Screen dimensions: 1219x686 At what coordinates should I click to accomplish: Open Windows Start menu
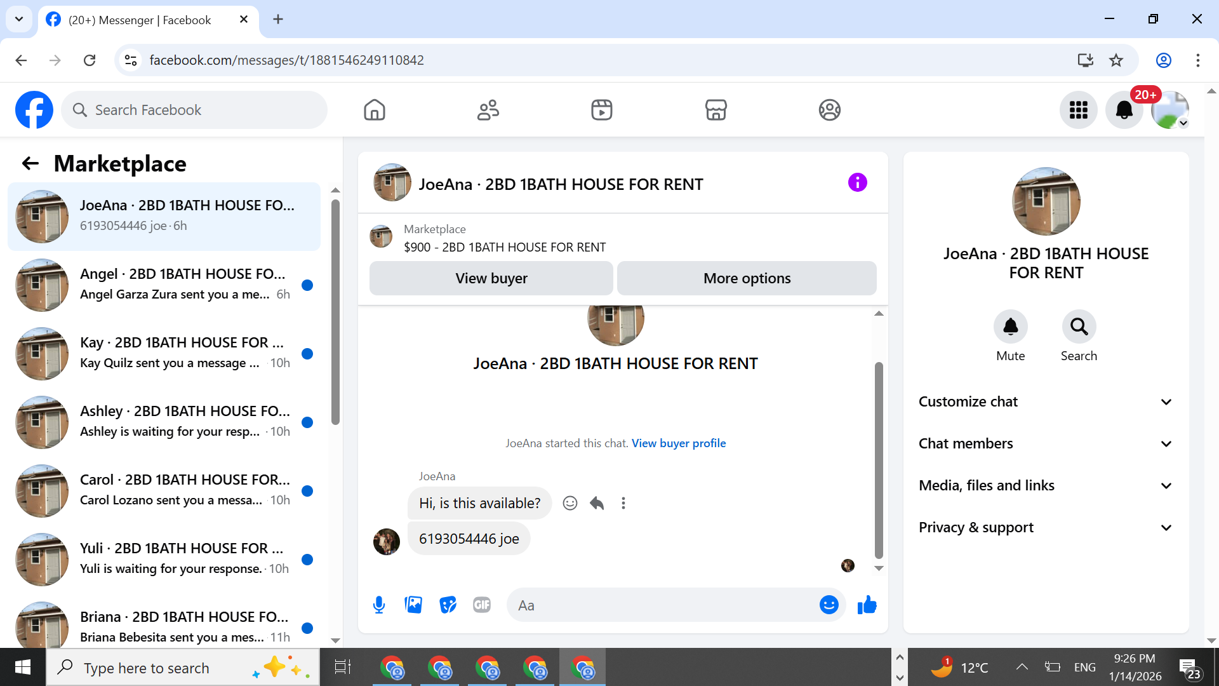pyautogui.click(x=23, y=668)
